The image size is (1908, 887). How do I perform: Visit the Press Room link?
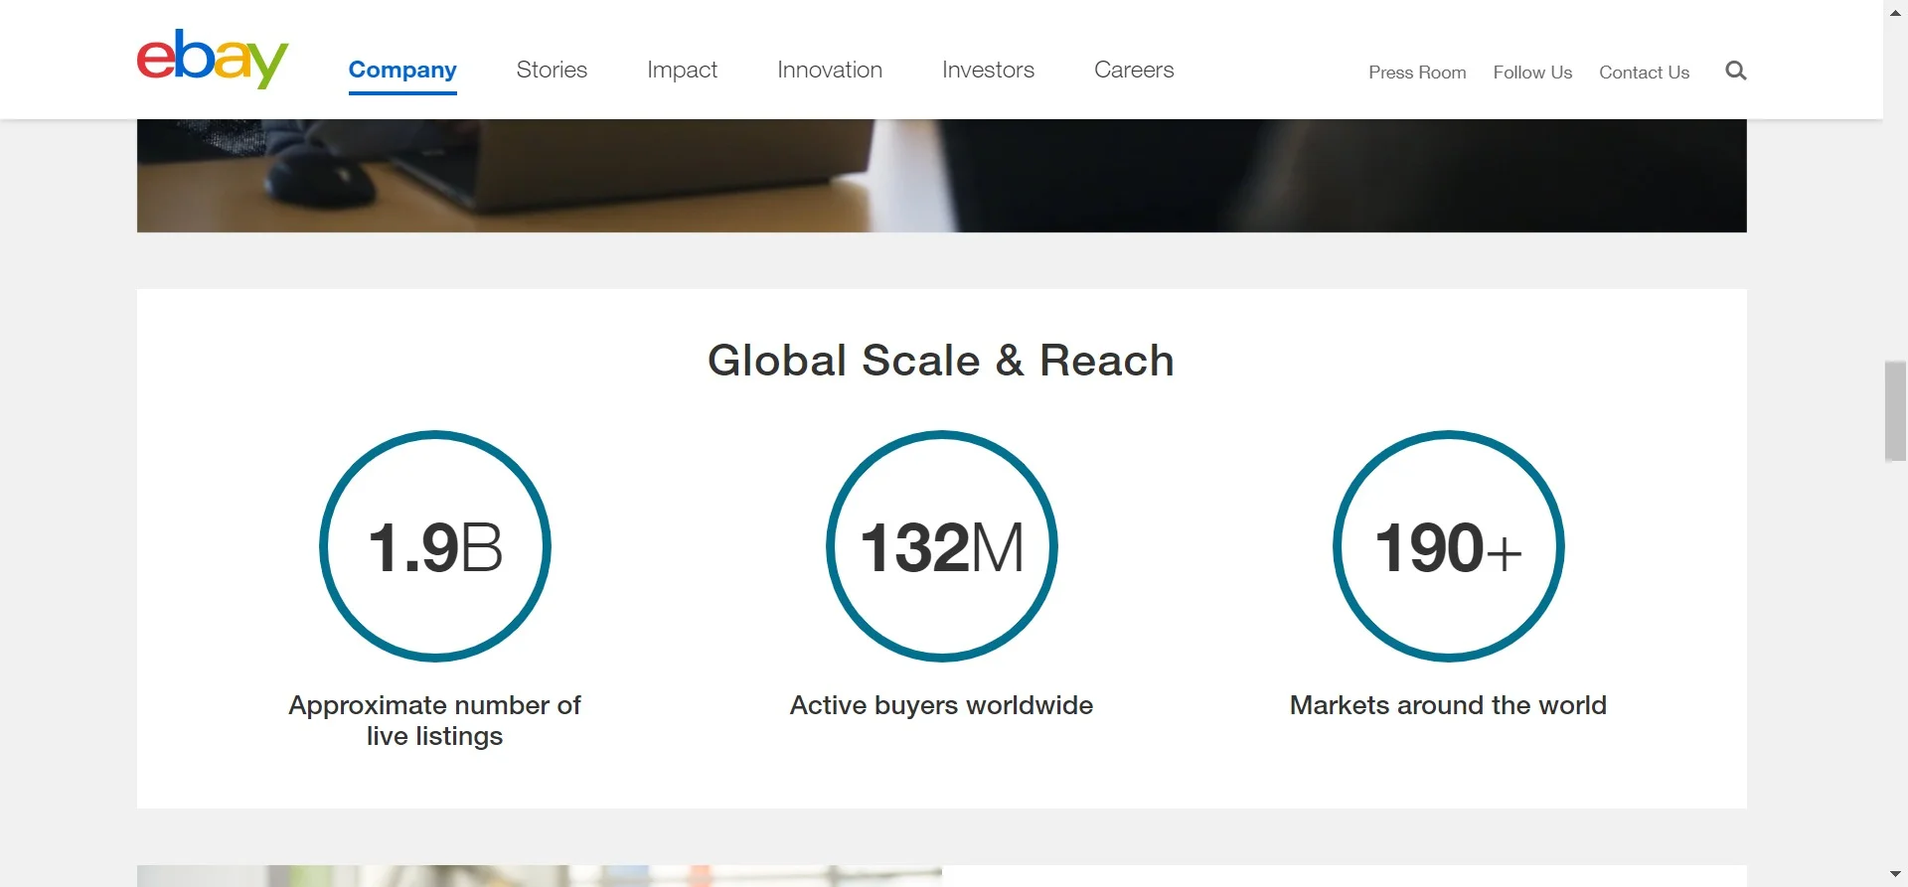click(1417, 73)
